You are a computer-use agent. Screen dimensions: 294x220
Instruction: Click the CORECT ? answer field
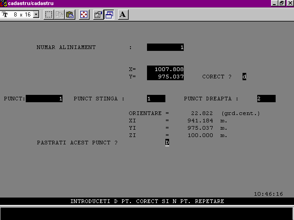(x=244, y=77)
